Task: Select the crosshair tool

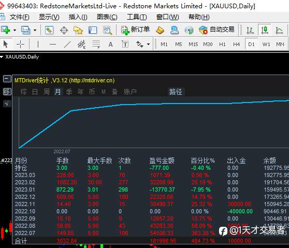Action: tap(20, 44)
